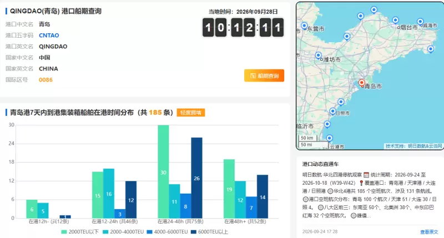
Task: Click the Chinese port name 青岛 value
Action: pyautogui.click(x=44, y=24)
